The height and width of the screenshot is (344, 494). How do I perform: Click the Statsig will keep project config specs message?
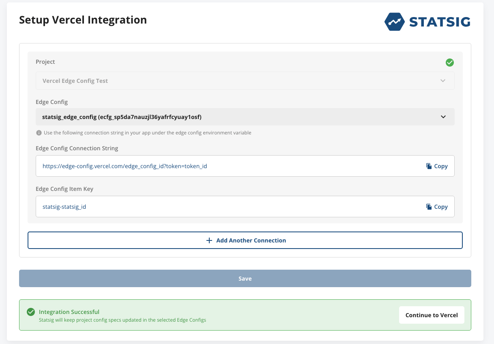pyautogui.click(x=122, y=320)
